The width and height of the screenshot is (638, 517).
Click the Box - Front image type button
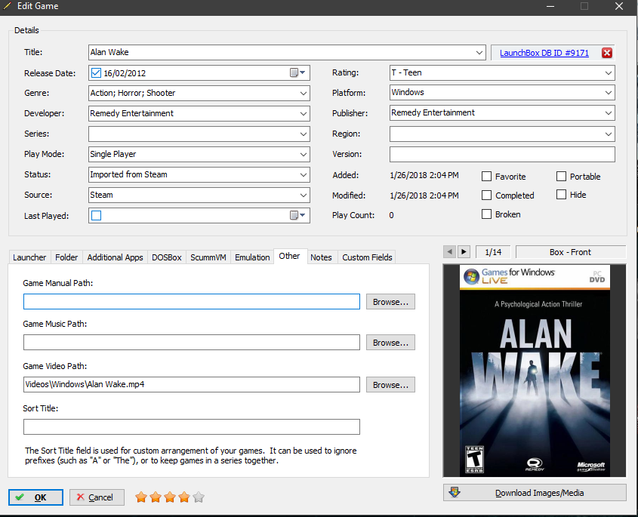571,252
